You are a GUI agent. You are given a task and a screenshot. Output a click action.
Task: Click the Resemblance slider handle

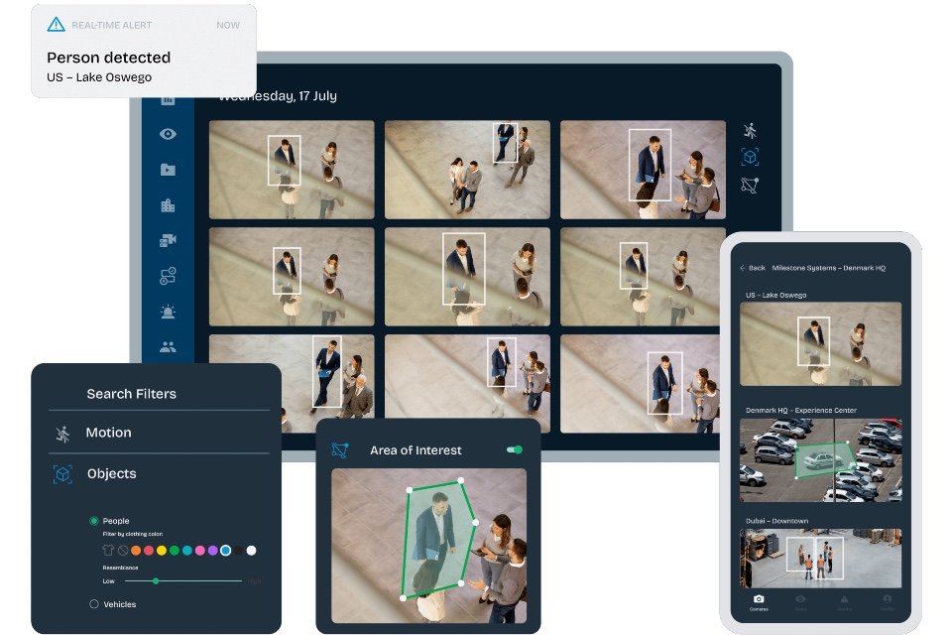[x=156, y=580]
